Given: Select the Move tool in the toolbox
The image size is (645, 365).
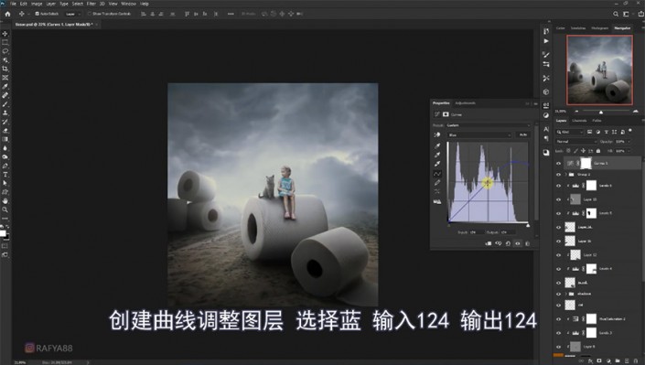Looking at the screenshot, I should pyautogui.click(x=5, y=33).
